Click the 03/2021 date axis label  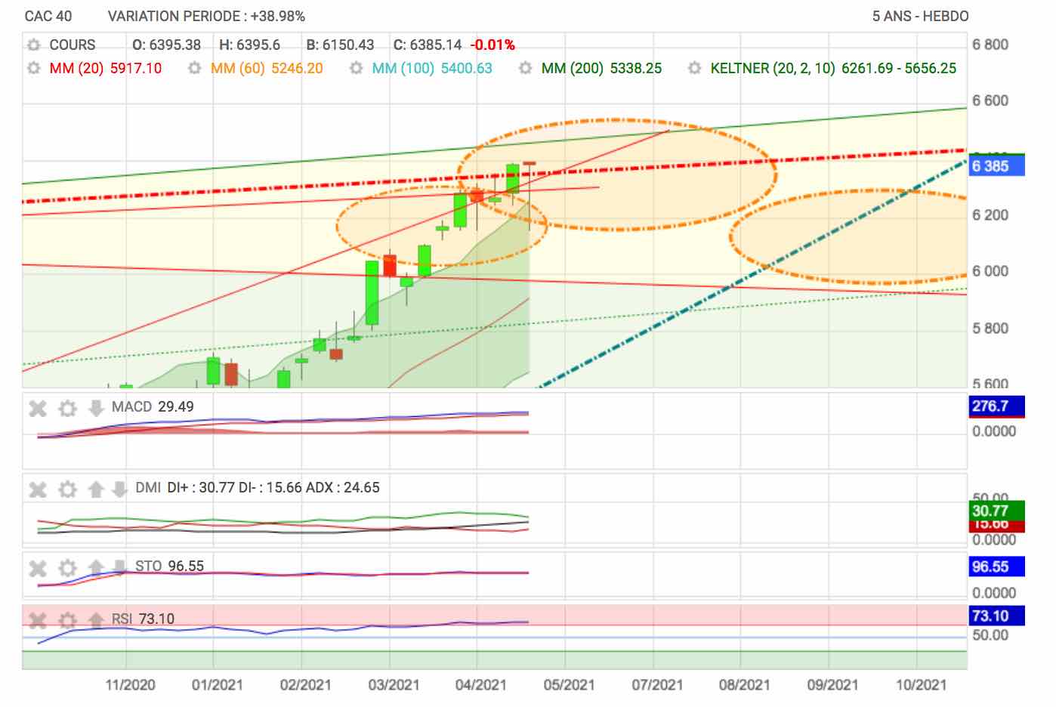394,685
